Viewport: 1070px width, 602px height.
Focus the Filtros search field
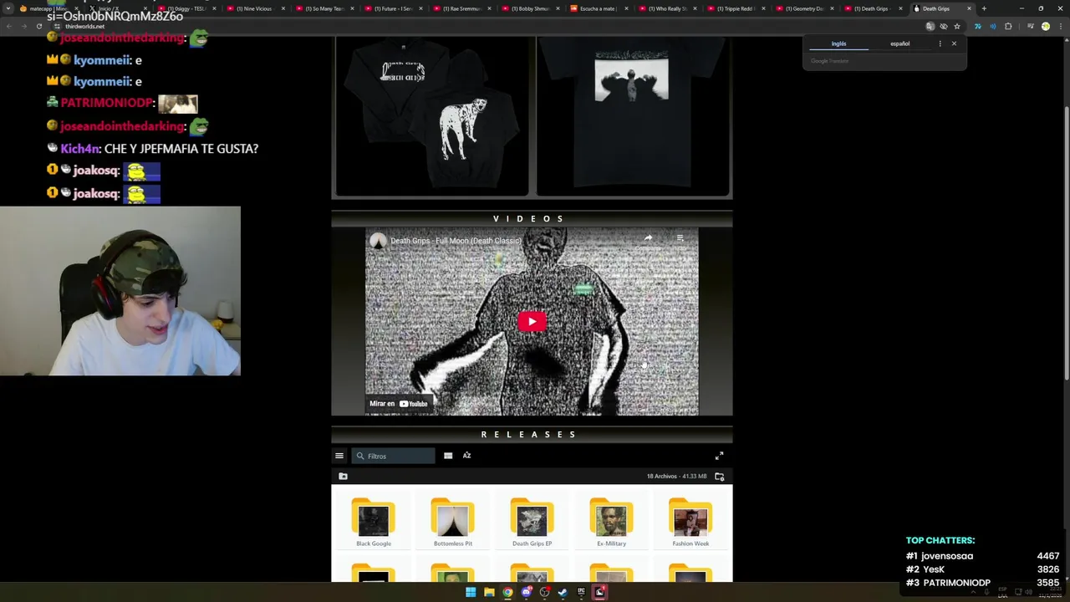point(393,456)
